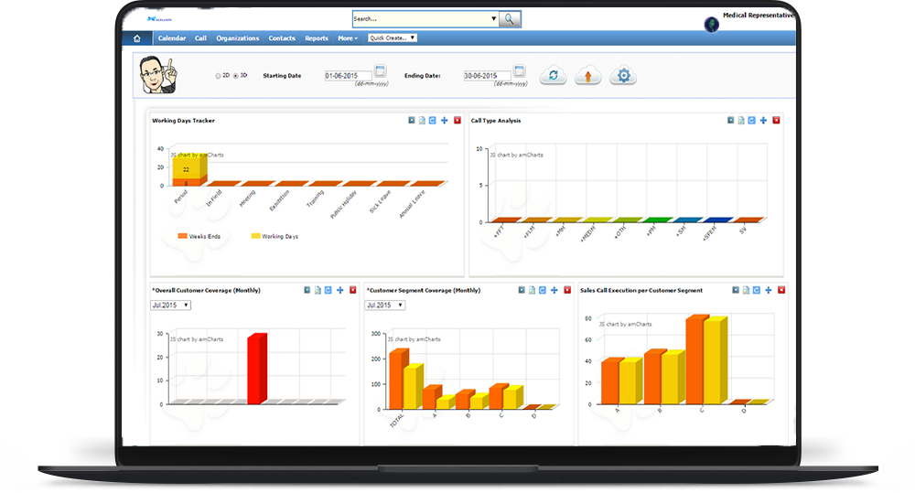
Task: Select the 2D chart radio button
Action: 219,76
